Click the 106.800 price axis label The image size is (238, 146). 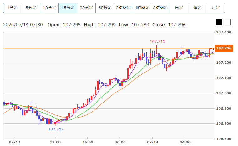pos(224,124)
